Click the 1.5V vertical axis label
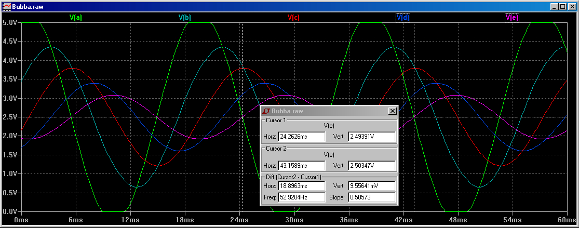This screenshot has height=228, width=579. click(x=10, y=155)
